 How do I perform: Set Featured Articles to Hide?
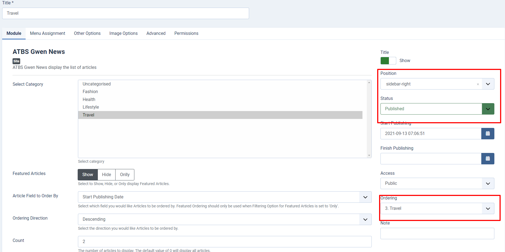pyautogui.click(x=106, y=175)
